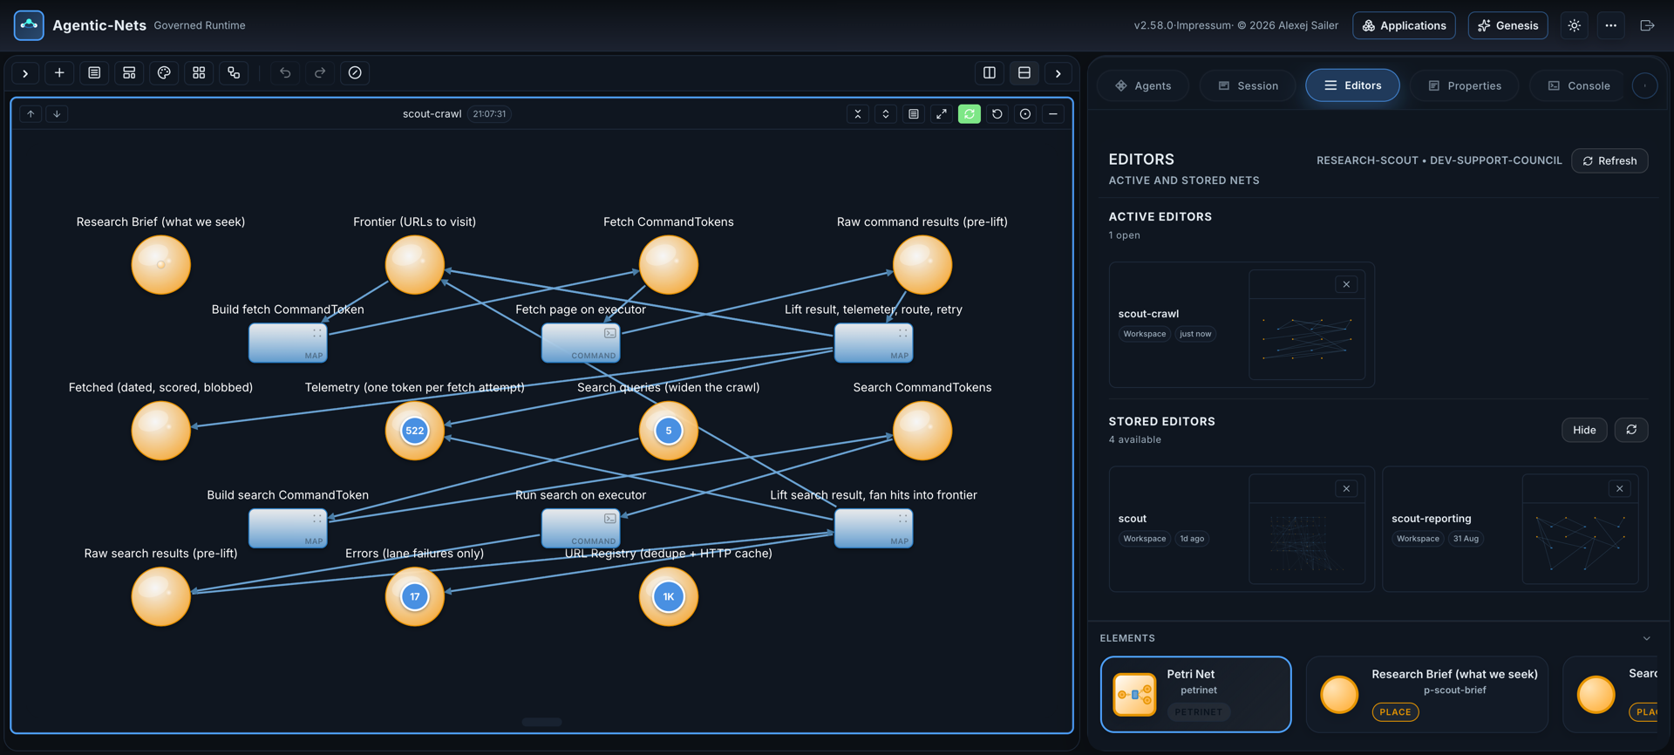Select the Editors tab
The image size is (1674, 755).
[1352, 85]
